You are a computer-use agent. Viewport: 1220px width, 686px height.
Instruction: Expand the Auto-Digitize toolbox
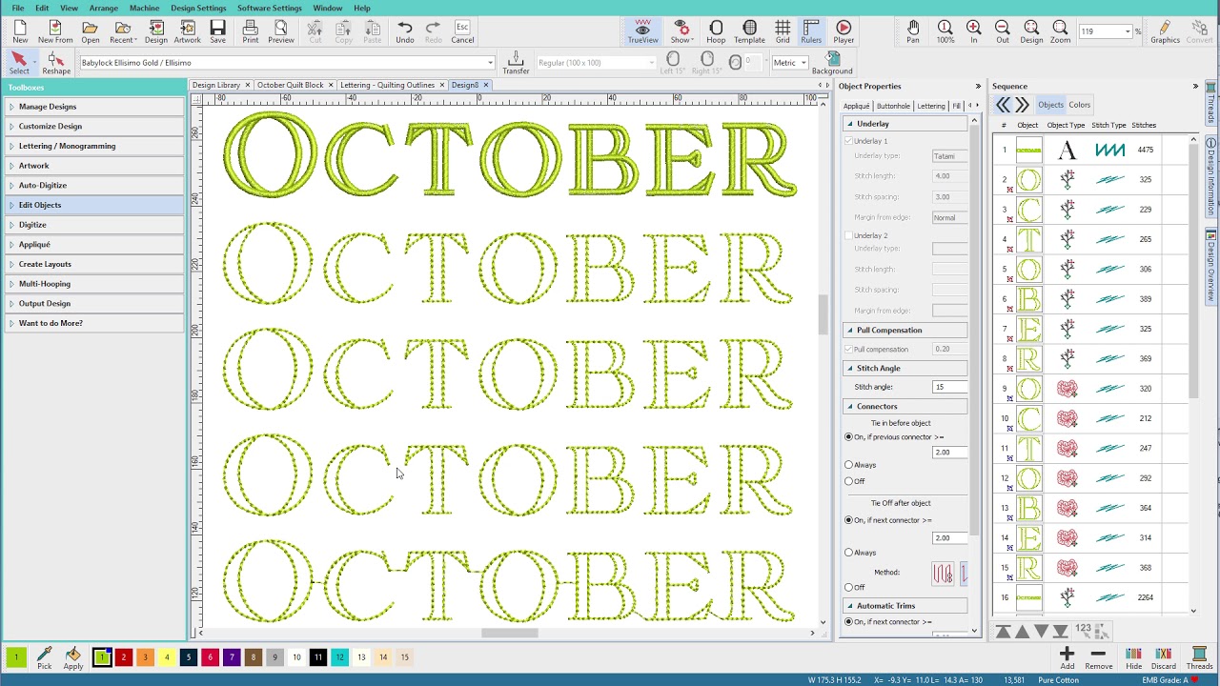(93, 186)
